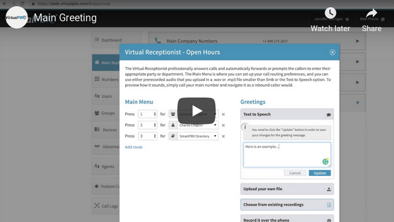Open the Charlie Chaplin route dropdown
394x222 pixels.
(197, 125)
